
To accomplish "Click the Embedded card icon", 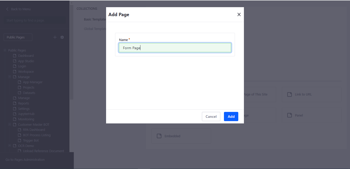I will point(159,136).
